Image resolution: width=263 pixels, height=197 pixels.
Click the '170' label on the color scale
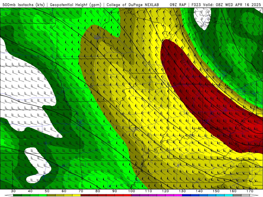coord(250,191)
